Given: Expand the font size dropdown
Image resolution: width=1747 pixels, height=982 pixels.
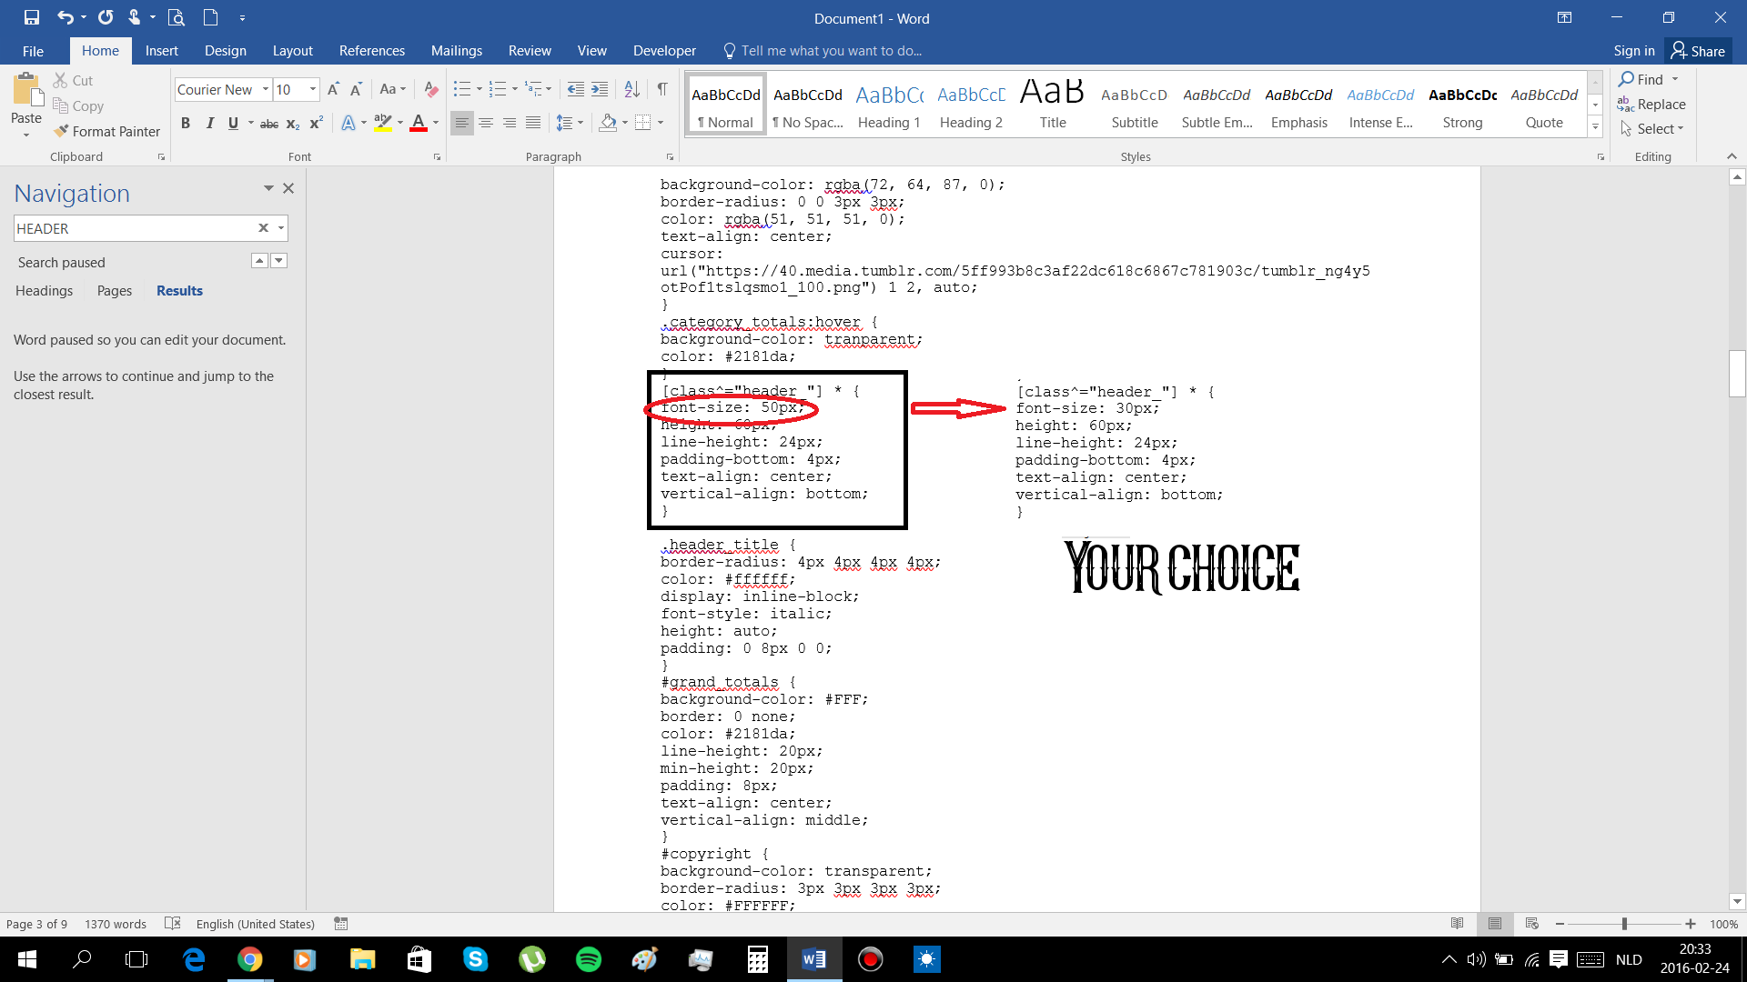Looking at the screenshot, I should point(313,89).
